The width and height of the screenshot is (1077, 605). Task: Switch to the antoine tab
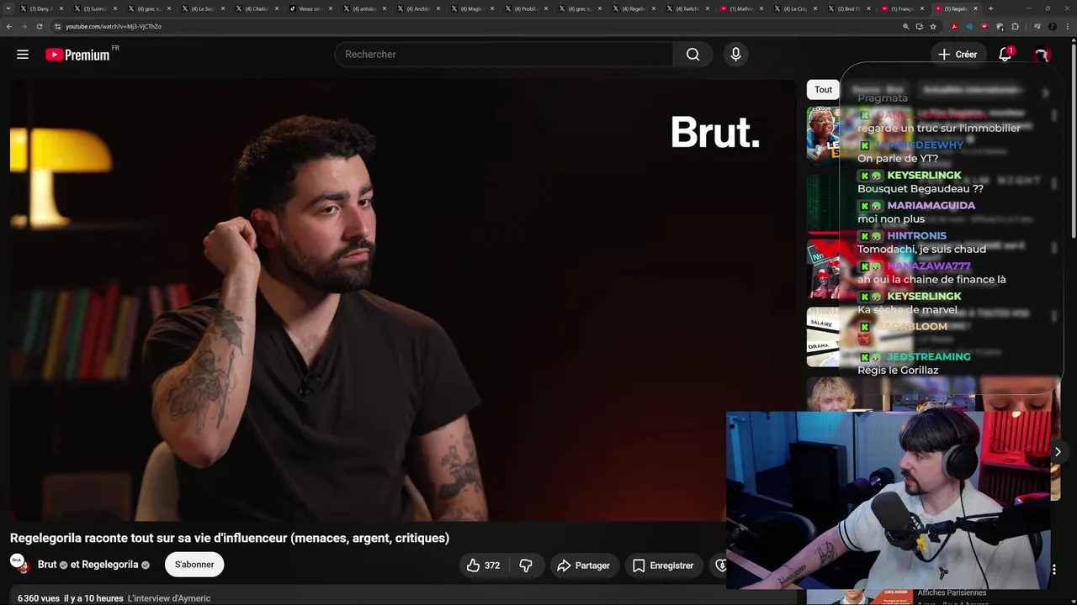[363, 8]
